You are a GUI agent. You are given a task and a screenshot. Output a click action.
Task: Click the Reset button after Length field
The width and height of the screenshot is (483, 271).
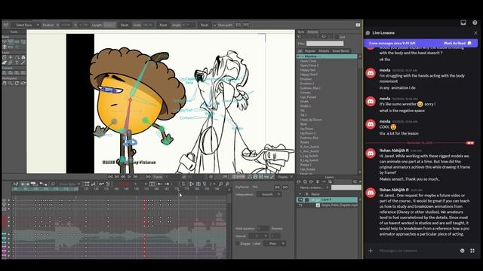[124, 25]
